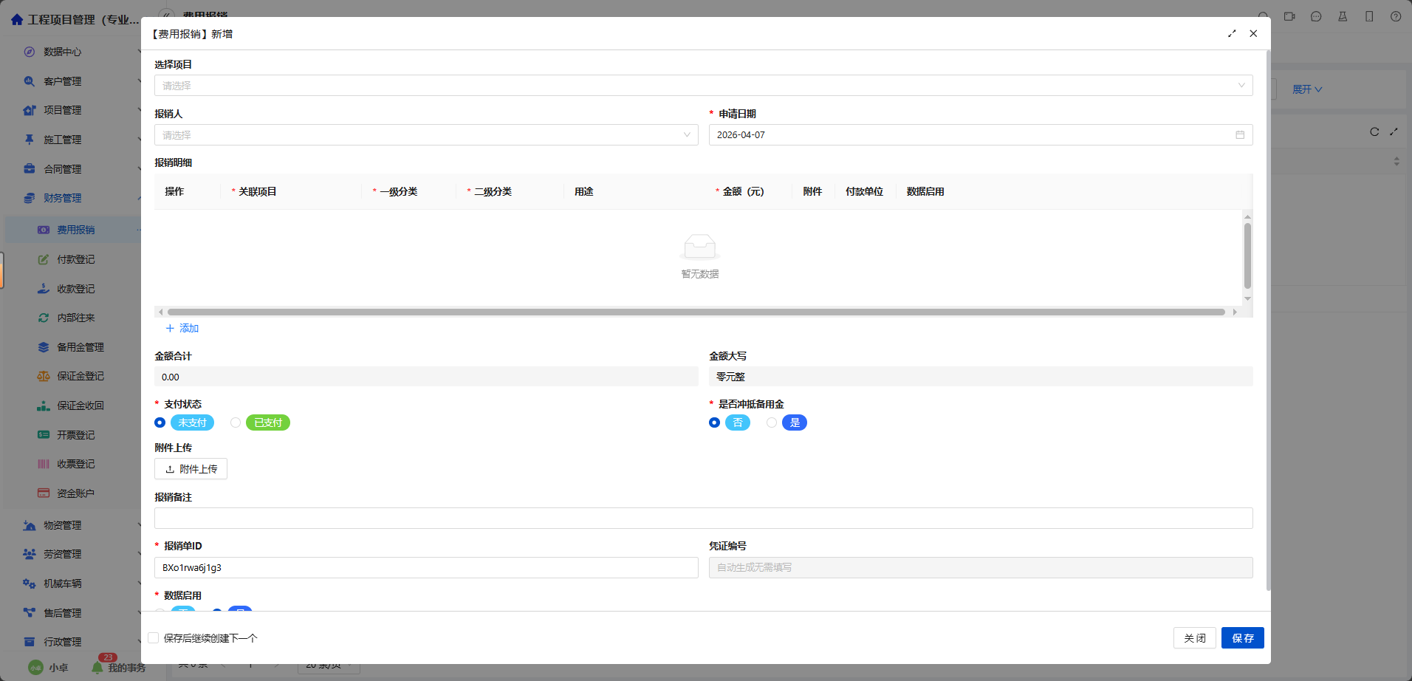This screenshot has width=1412, height=681.
Task: Check 保存后继续创建下一个 checkbox
Action: (154, 638)
